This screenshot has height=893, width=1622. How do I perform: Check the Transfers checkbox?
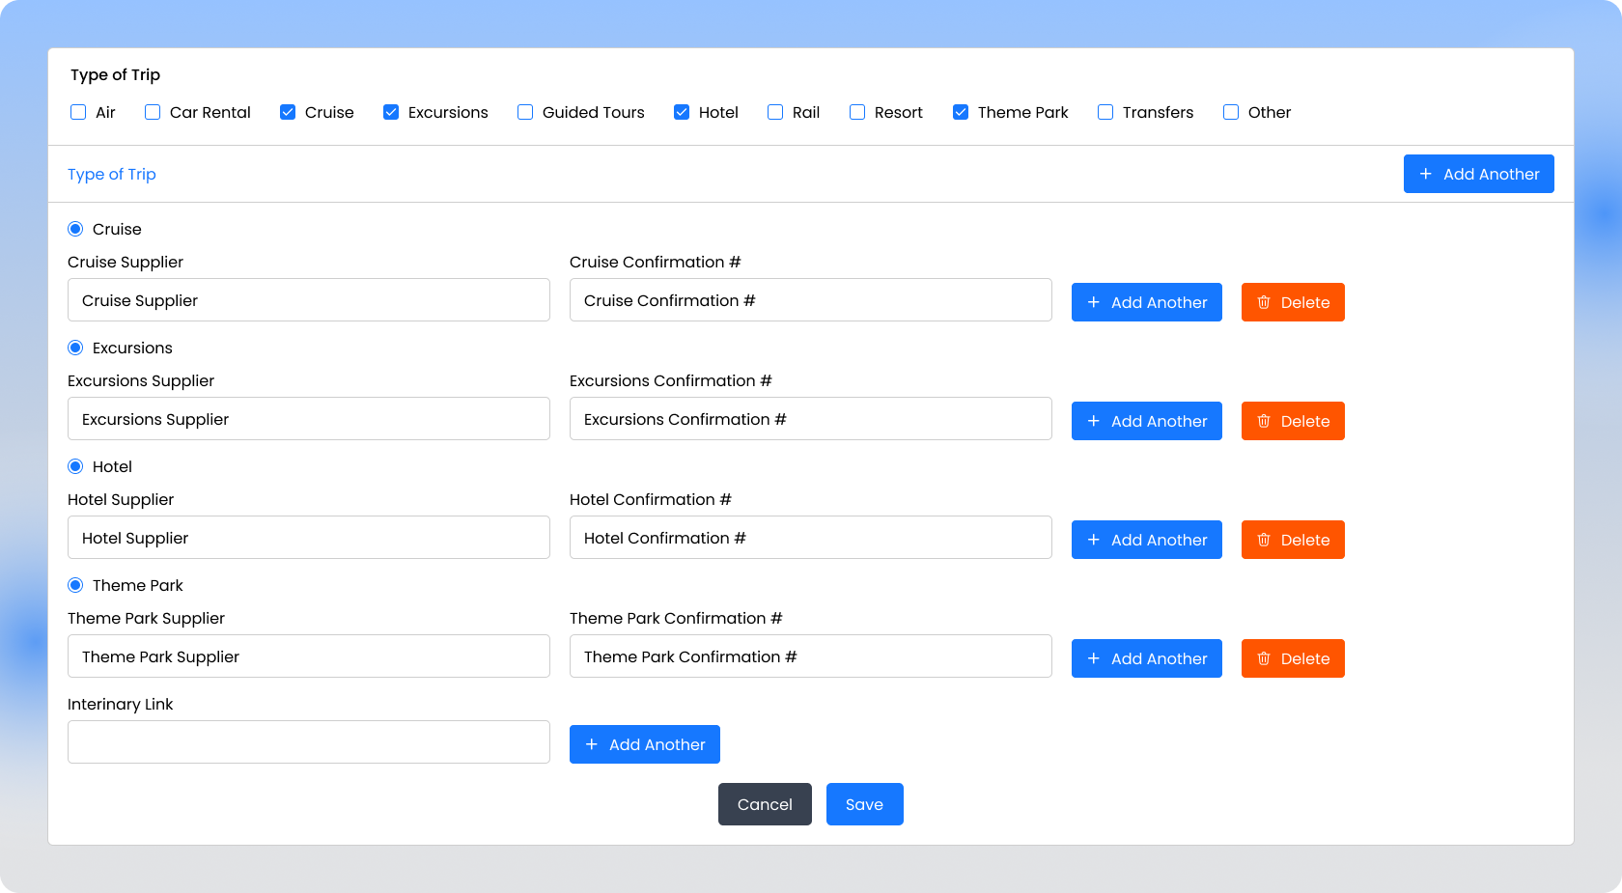point(1105,112)
